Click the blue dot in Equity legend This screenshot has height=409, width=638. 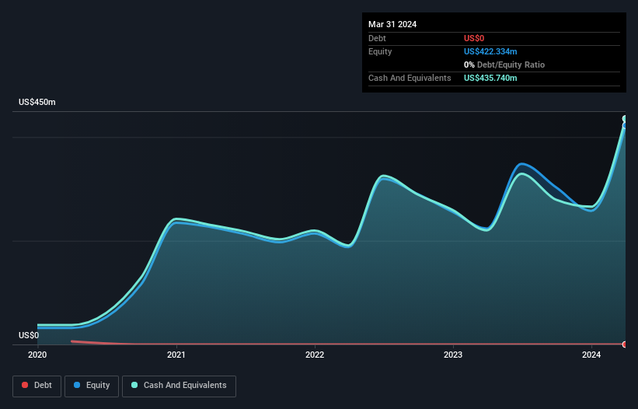click(x=77, y=385)
